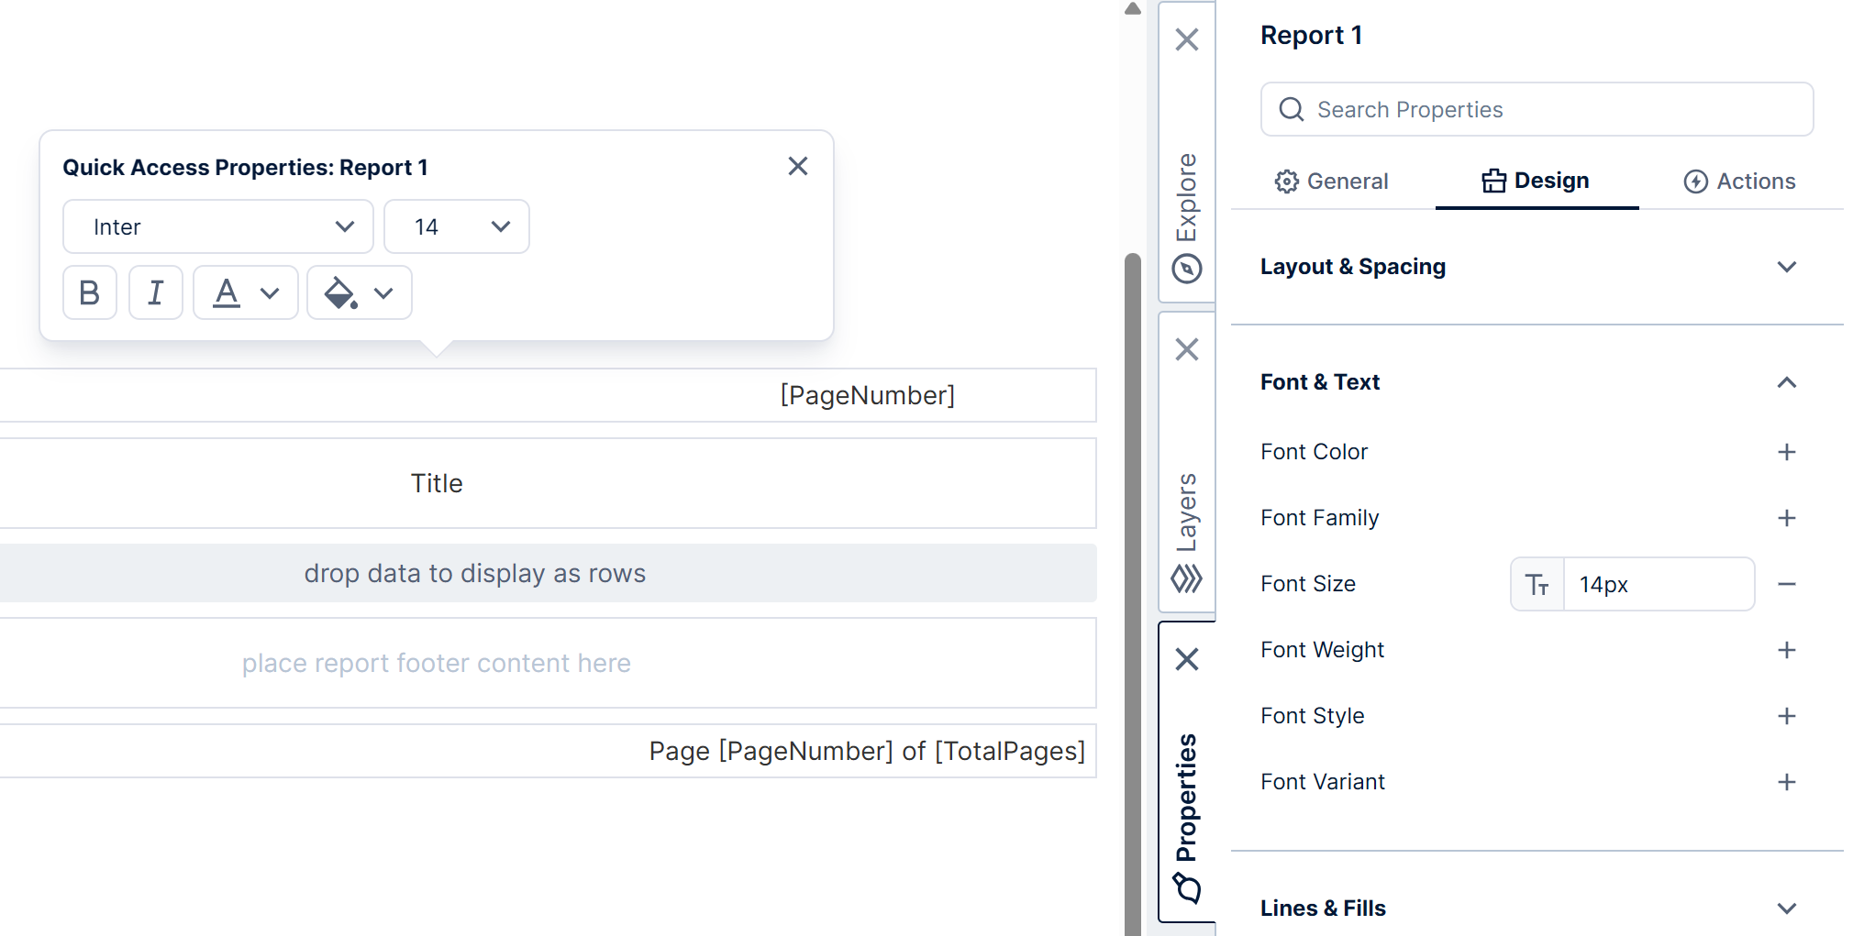Switch to the General tab

coord(1332,182)
